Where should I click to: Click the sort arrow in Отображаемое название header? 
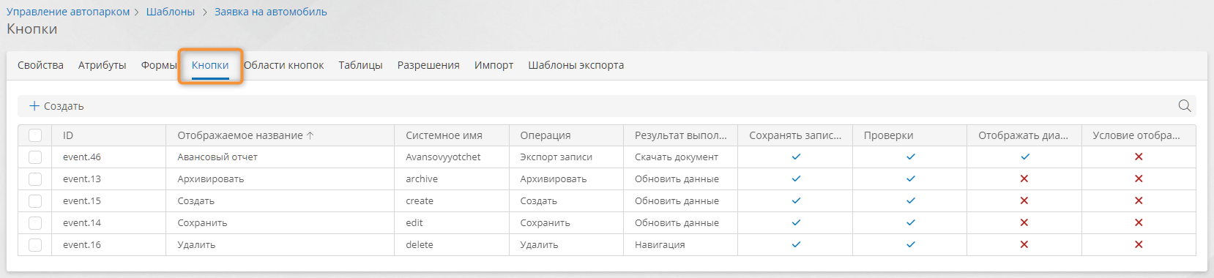[x=310, y=135]
